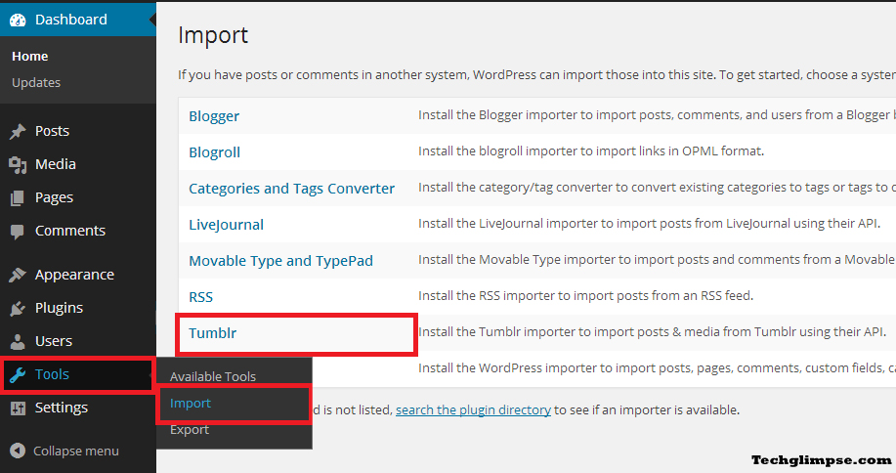The height and width of the screenshot is (473, 896).
Task: Click the Media library icon
Action: coord(18,164)
